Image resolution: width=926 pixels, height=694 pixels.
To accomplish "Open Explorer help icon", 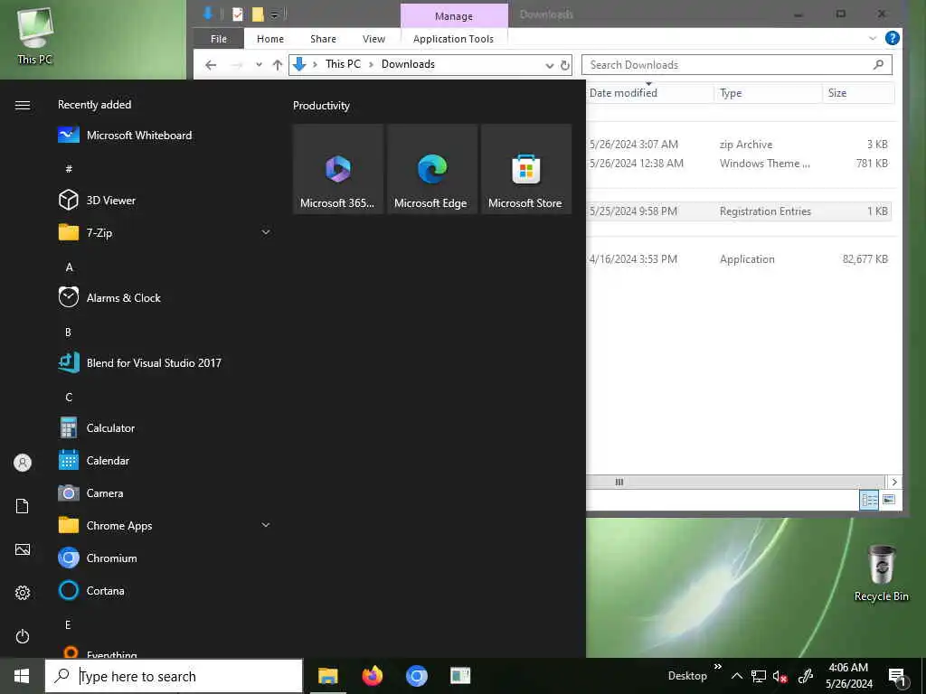I will (x=892, y=38).
